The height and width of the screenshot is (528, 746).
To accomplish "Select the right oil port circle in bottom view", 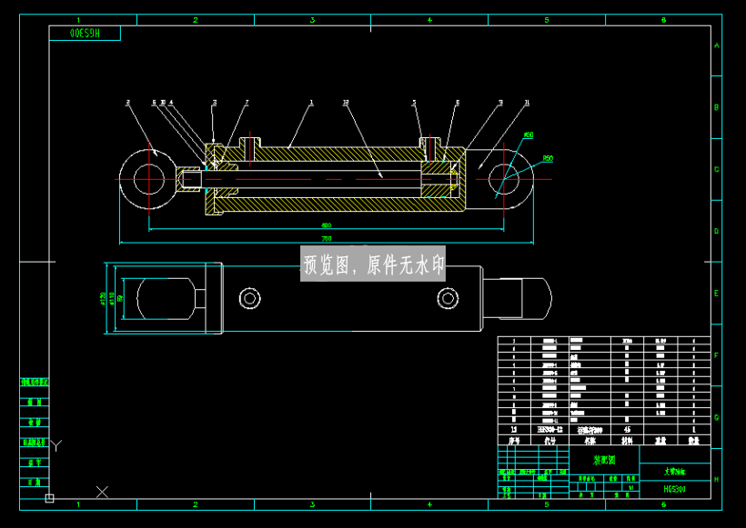I will pyautogui.click(x=448, y=298).
